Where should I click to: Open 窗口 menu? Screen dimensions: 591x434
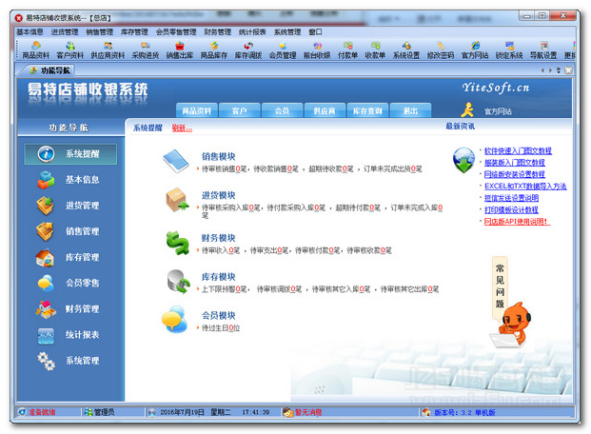click(x=315, y=32)
